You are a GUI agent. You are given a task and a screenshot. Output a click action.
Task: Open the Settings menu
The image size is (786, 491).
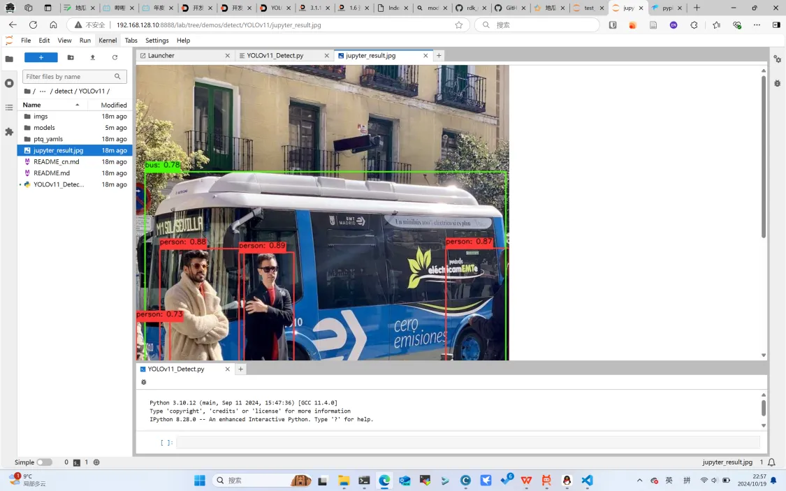[x=157, y=41]
